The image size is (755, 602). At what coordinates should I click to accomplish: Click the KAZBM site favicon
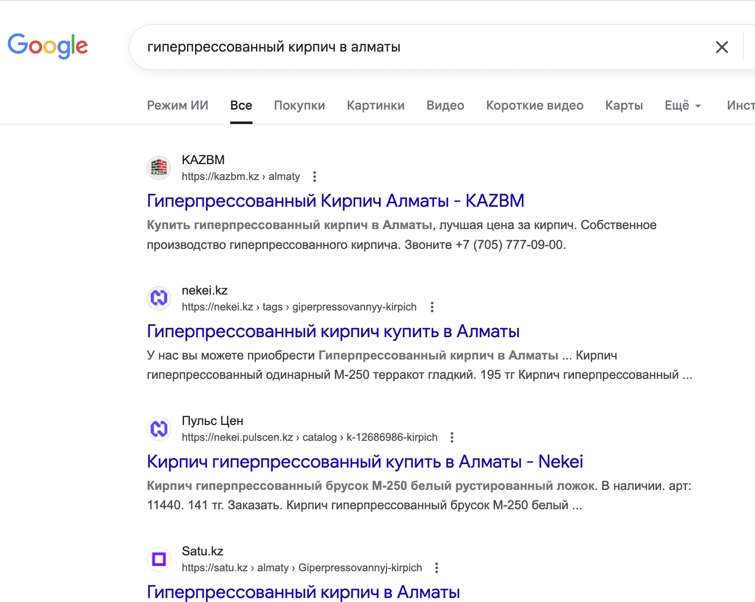(159, 168)
